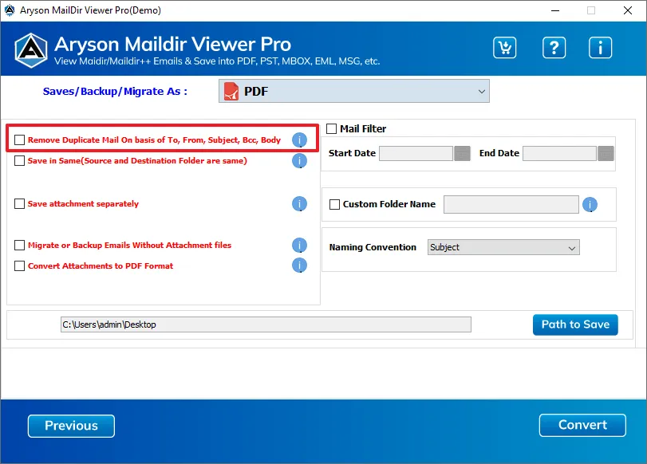Enable Migrate Emails Without Attachment files
This screenshot has width=647, height=464.
pyautogui.click(x=19, y=245)
